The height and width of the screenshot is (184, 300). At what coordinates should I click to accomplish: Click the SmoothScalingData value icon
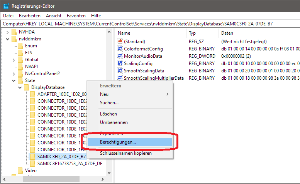(120, 71)
